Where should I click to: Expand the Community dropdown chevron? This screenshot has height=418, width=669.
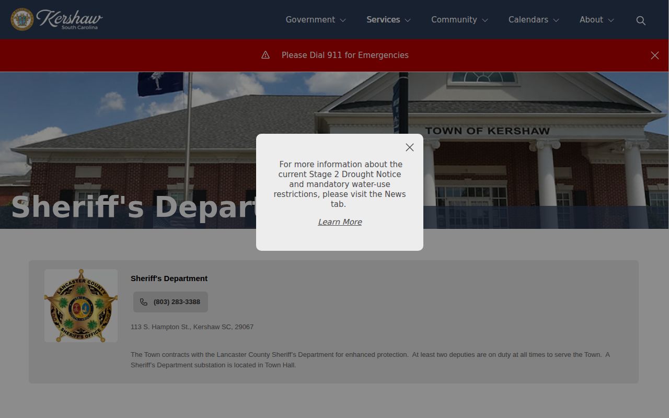(485, 20)
